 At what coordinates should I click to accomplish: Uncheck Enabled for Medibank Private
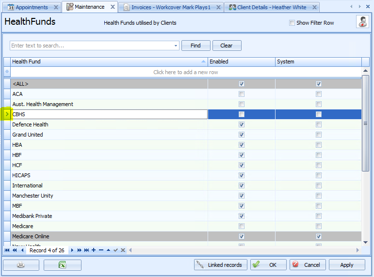(x=242, y=216)
